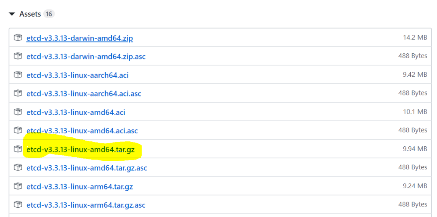Image resolution: width=437 pixels, height=217 pixels.
Task: Click the 9.24 MB file size
Action: click(x=415, y=186)
